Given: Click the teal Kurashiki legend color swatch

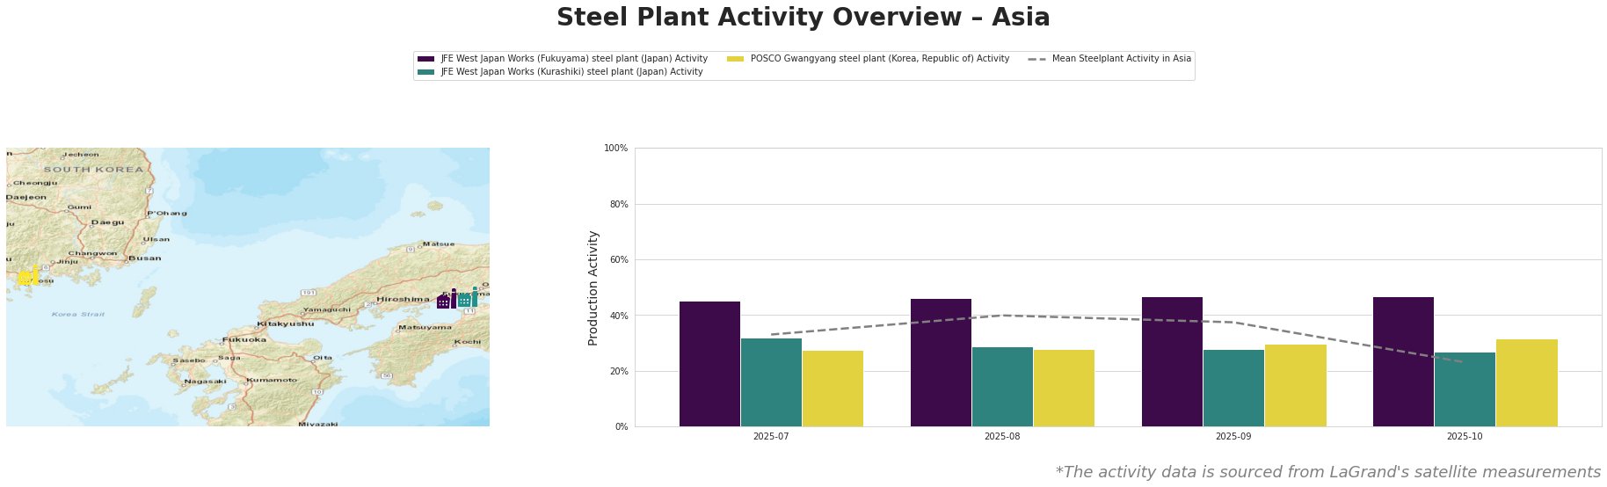Looking at the screenshot, I should point(426,72).
